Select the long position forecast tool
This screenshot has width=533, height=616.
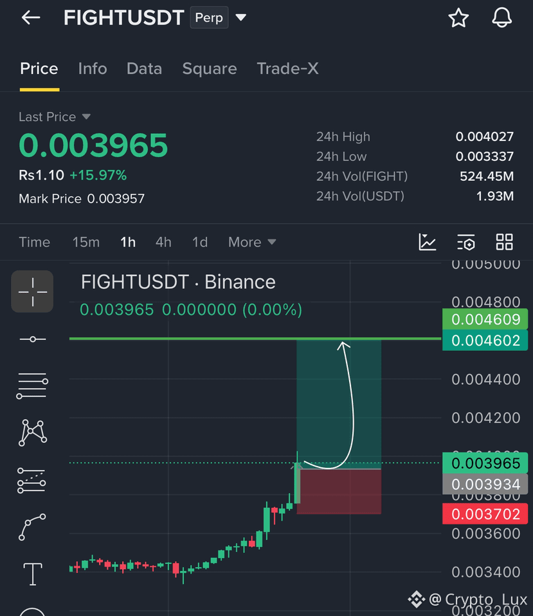click(32, 480)
